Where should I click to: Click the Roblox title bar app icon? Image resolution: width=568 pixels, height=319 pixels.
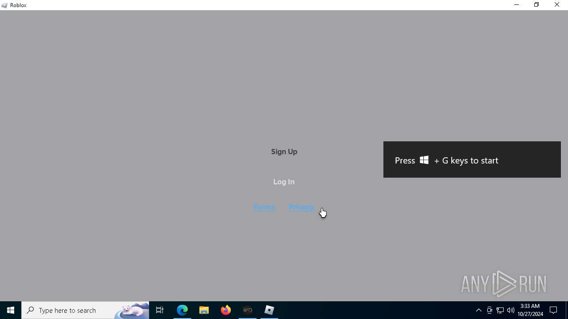[4, 5]
